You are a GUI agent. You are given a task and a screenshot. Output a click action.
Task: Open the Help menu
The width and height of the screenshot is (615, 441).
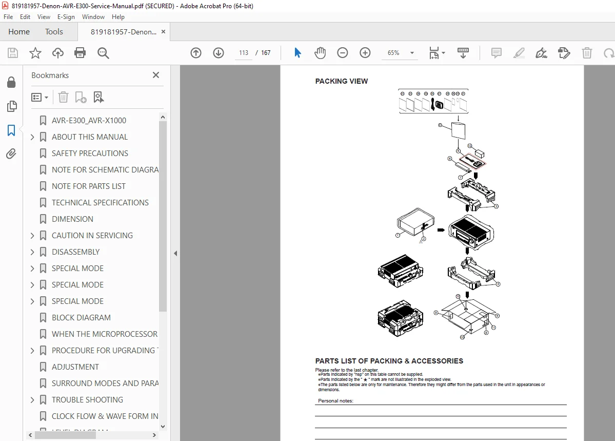(118, 17)
